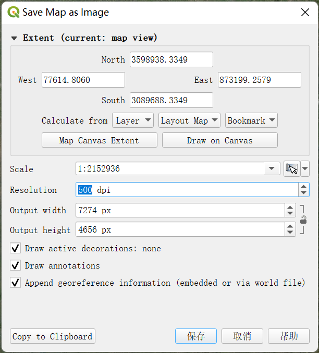Image resolution: width=319 pixels, height=353 pixels.
Task: Open the Scale combo box list
Action: (271, 169)
